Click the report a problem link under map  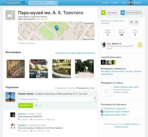click(x=26, y=43)
